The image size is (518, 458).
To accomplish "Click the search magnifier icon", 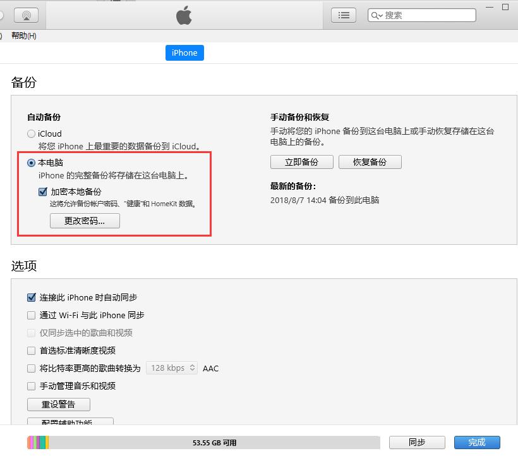I will 376,15.
